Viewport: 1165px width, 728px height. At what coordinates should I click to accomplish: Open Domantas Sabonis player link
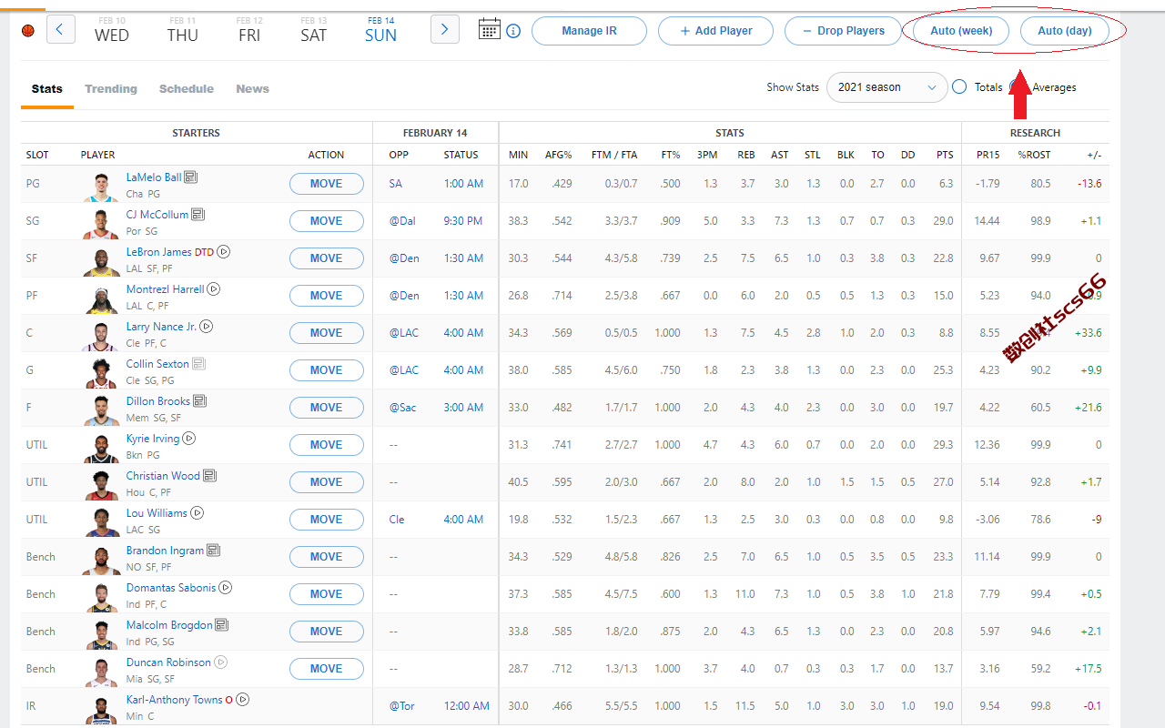171,588
